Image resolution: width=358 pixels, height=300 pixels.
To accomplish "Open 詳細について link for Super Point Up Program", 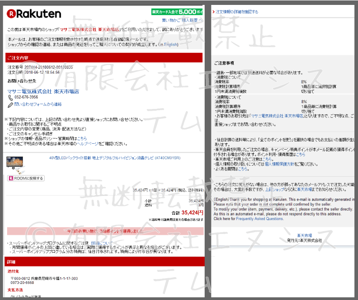I will pyautogui.click(x=102, y=243).
